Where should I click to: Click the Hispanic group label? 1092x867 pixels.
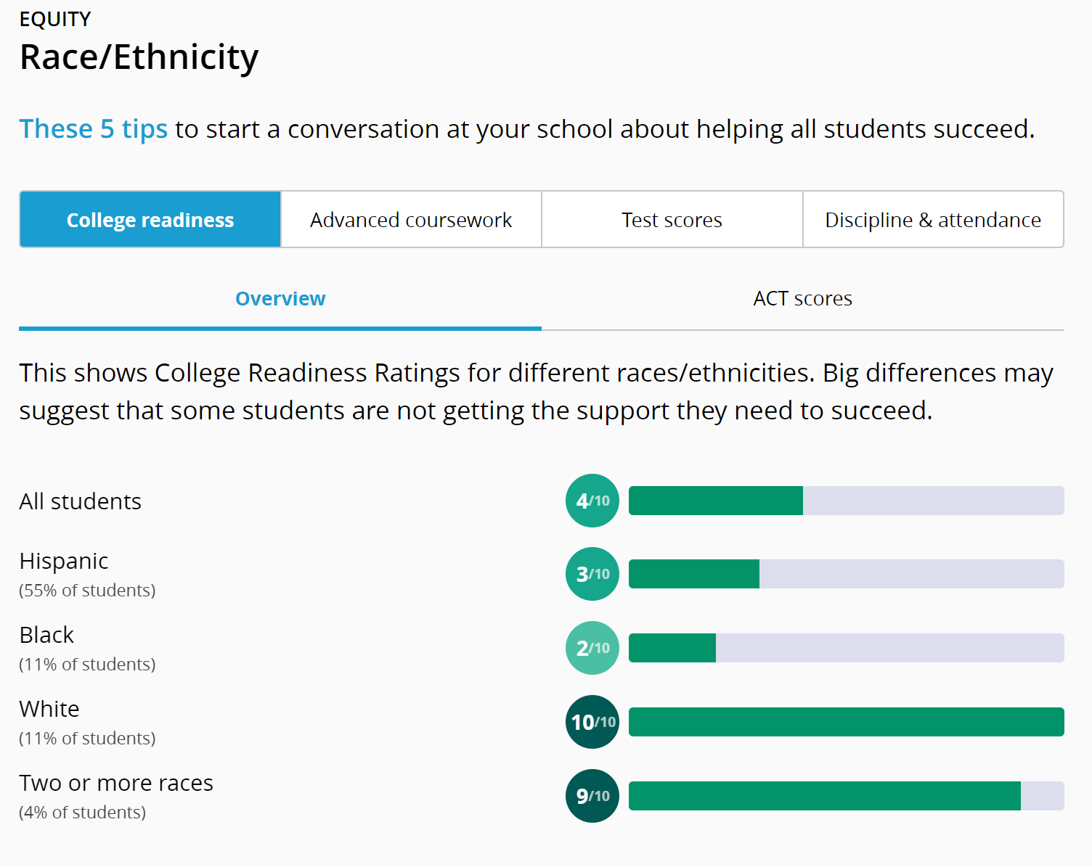click(64, 561)
